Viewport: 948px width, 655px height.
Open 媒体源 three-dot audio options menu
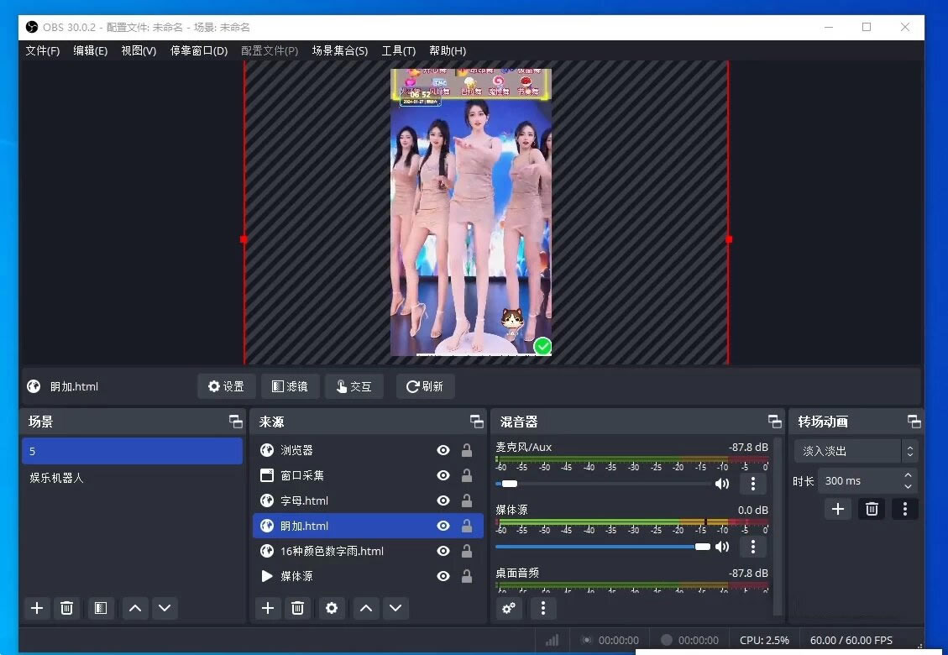752,547
